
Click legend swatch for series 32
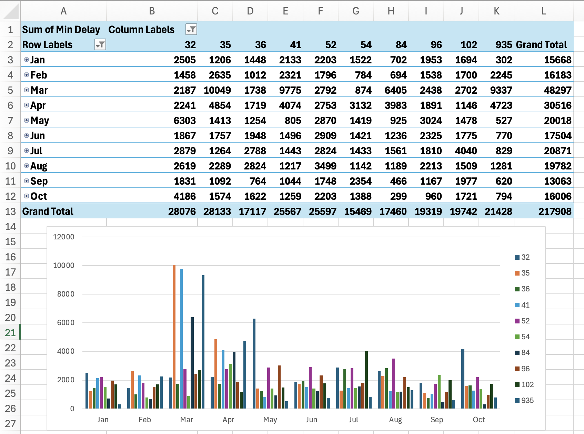(517, 257)
